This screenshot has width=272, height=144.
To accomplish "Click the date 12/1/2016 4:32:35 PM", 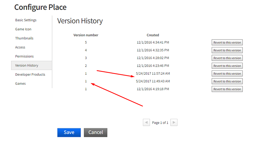I will tap(153, 50).
